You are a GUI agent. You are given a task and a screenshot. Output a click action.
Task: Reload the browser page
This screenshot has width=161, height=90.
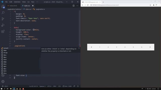88,5
